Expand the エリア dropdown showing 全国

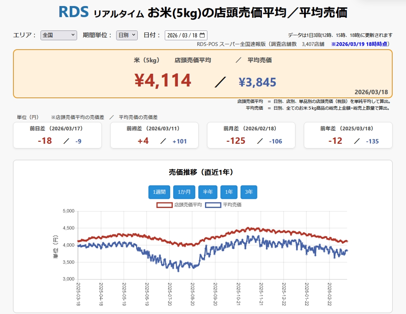coord(59,35)
